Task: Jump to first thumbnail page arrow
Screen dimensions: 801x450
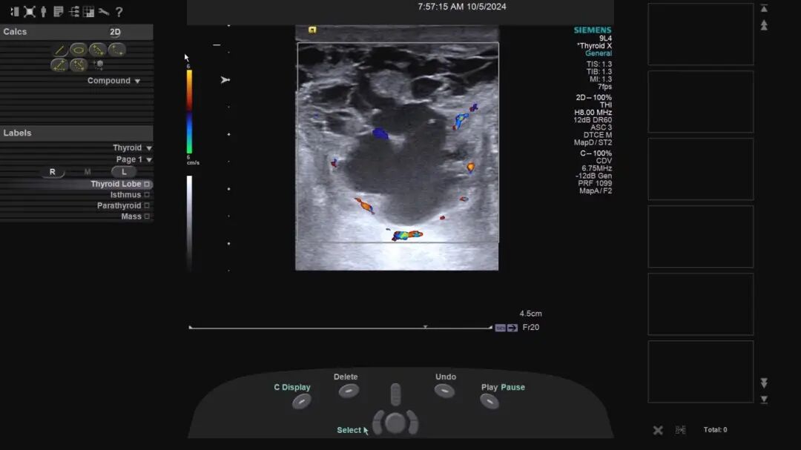Action: point(764,9)
